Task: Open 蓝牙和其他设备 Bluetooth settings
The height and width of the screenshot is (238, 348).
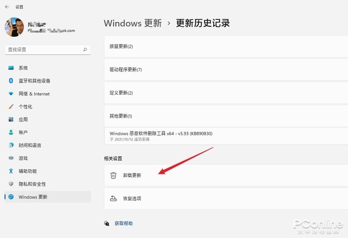Action: (x=34, y=81)
